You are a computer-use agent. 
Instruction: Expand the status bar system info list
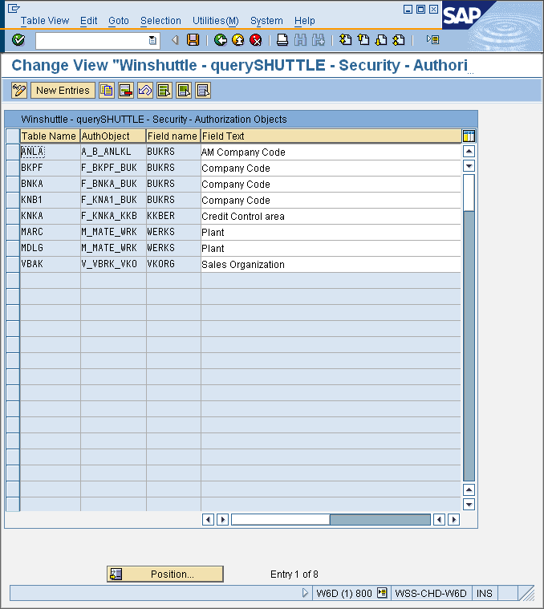tap(382, 593)
